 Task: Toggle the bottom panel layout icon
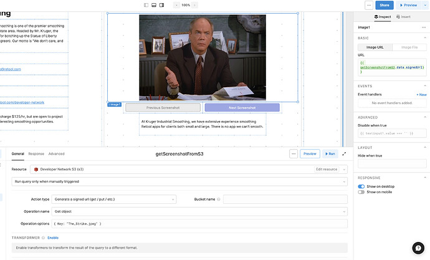(154, 5)
